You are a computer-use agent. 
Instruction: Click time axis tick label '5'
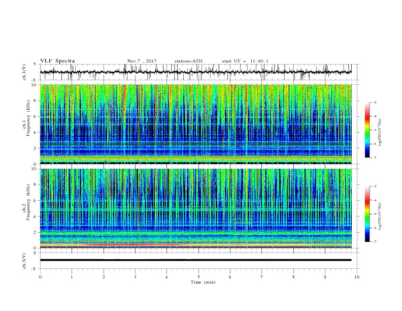pos(198,277)
